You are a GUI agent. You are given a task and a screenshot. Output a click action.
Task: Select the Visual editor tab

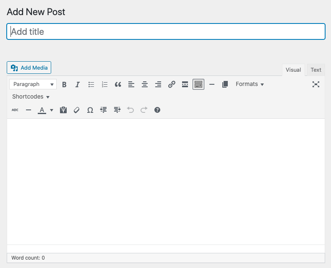click(293, 70)
